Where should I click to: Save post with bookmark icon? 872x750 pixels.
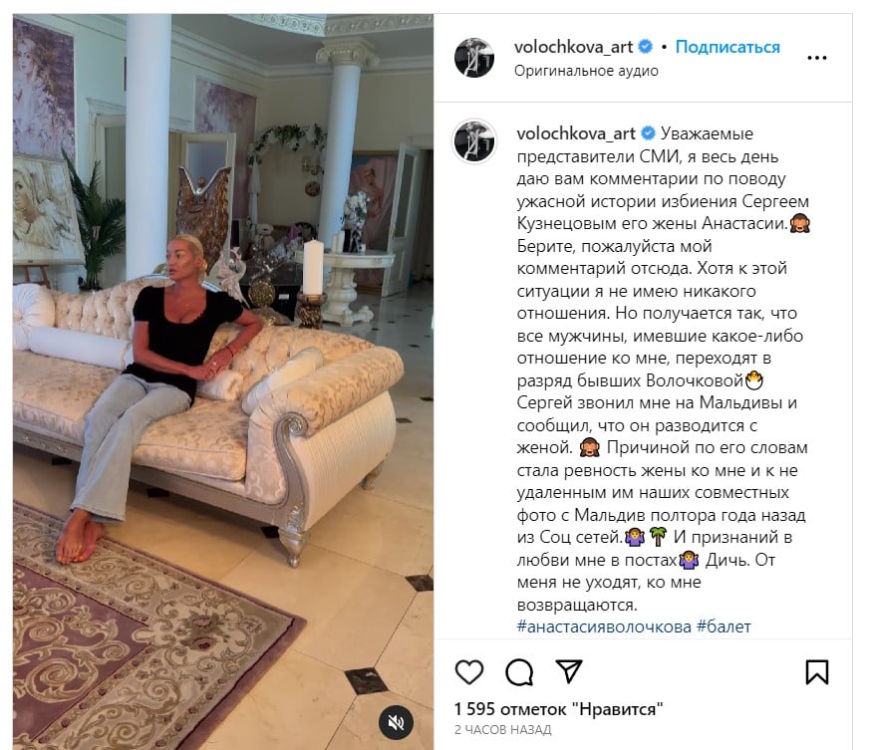(817, 671)
